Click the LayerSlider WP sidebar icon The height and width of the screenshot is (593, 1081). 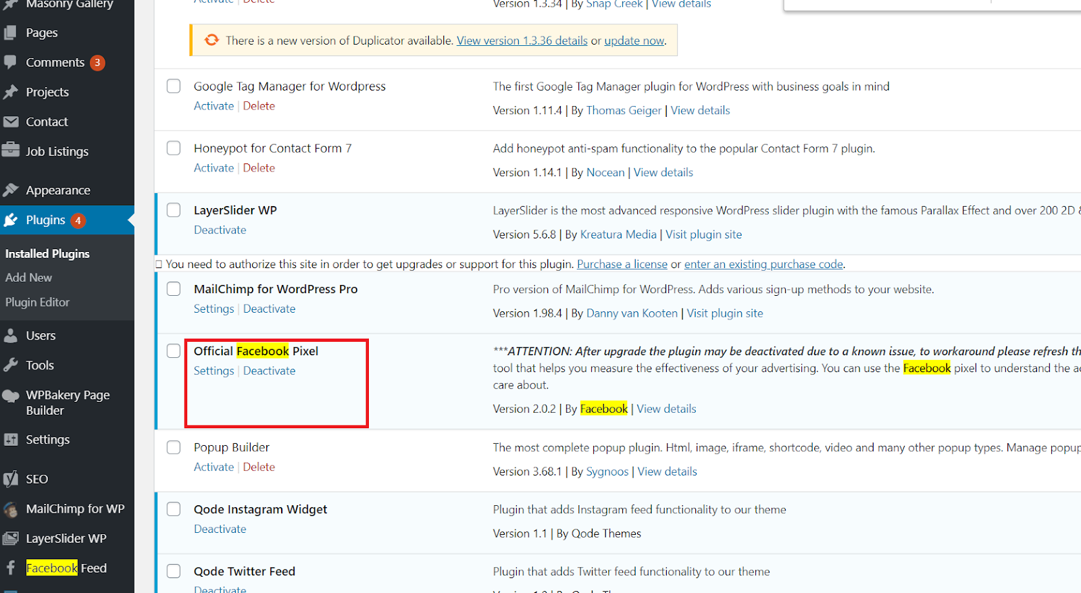click(x=10, y=538)
